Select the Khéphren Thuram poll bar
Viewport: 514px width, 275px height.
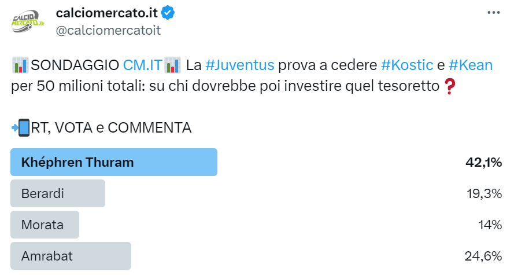(x=114, y=162)
